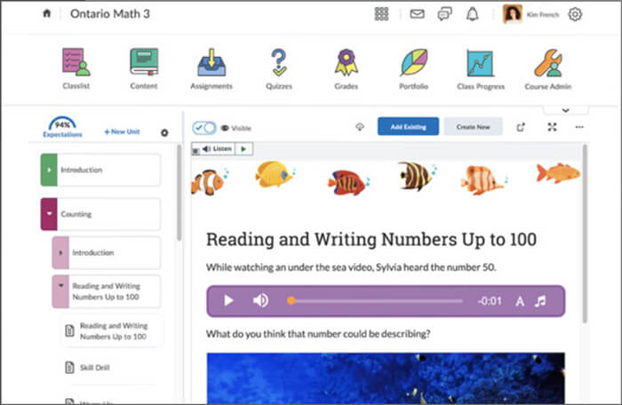Screen dimensions: 622x405
Task: Enter fullscreen with the expand arrows icon
Action: click(x=552, y=127)
